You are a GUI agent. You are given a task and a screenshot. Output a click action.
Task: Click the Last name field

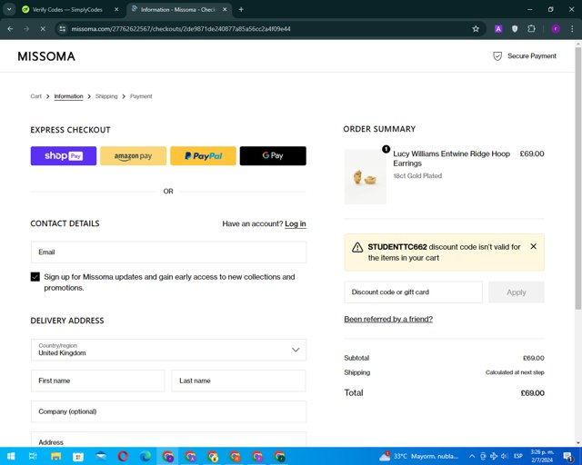238,381
